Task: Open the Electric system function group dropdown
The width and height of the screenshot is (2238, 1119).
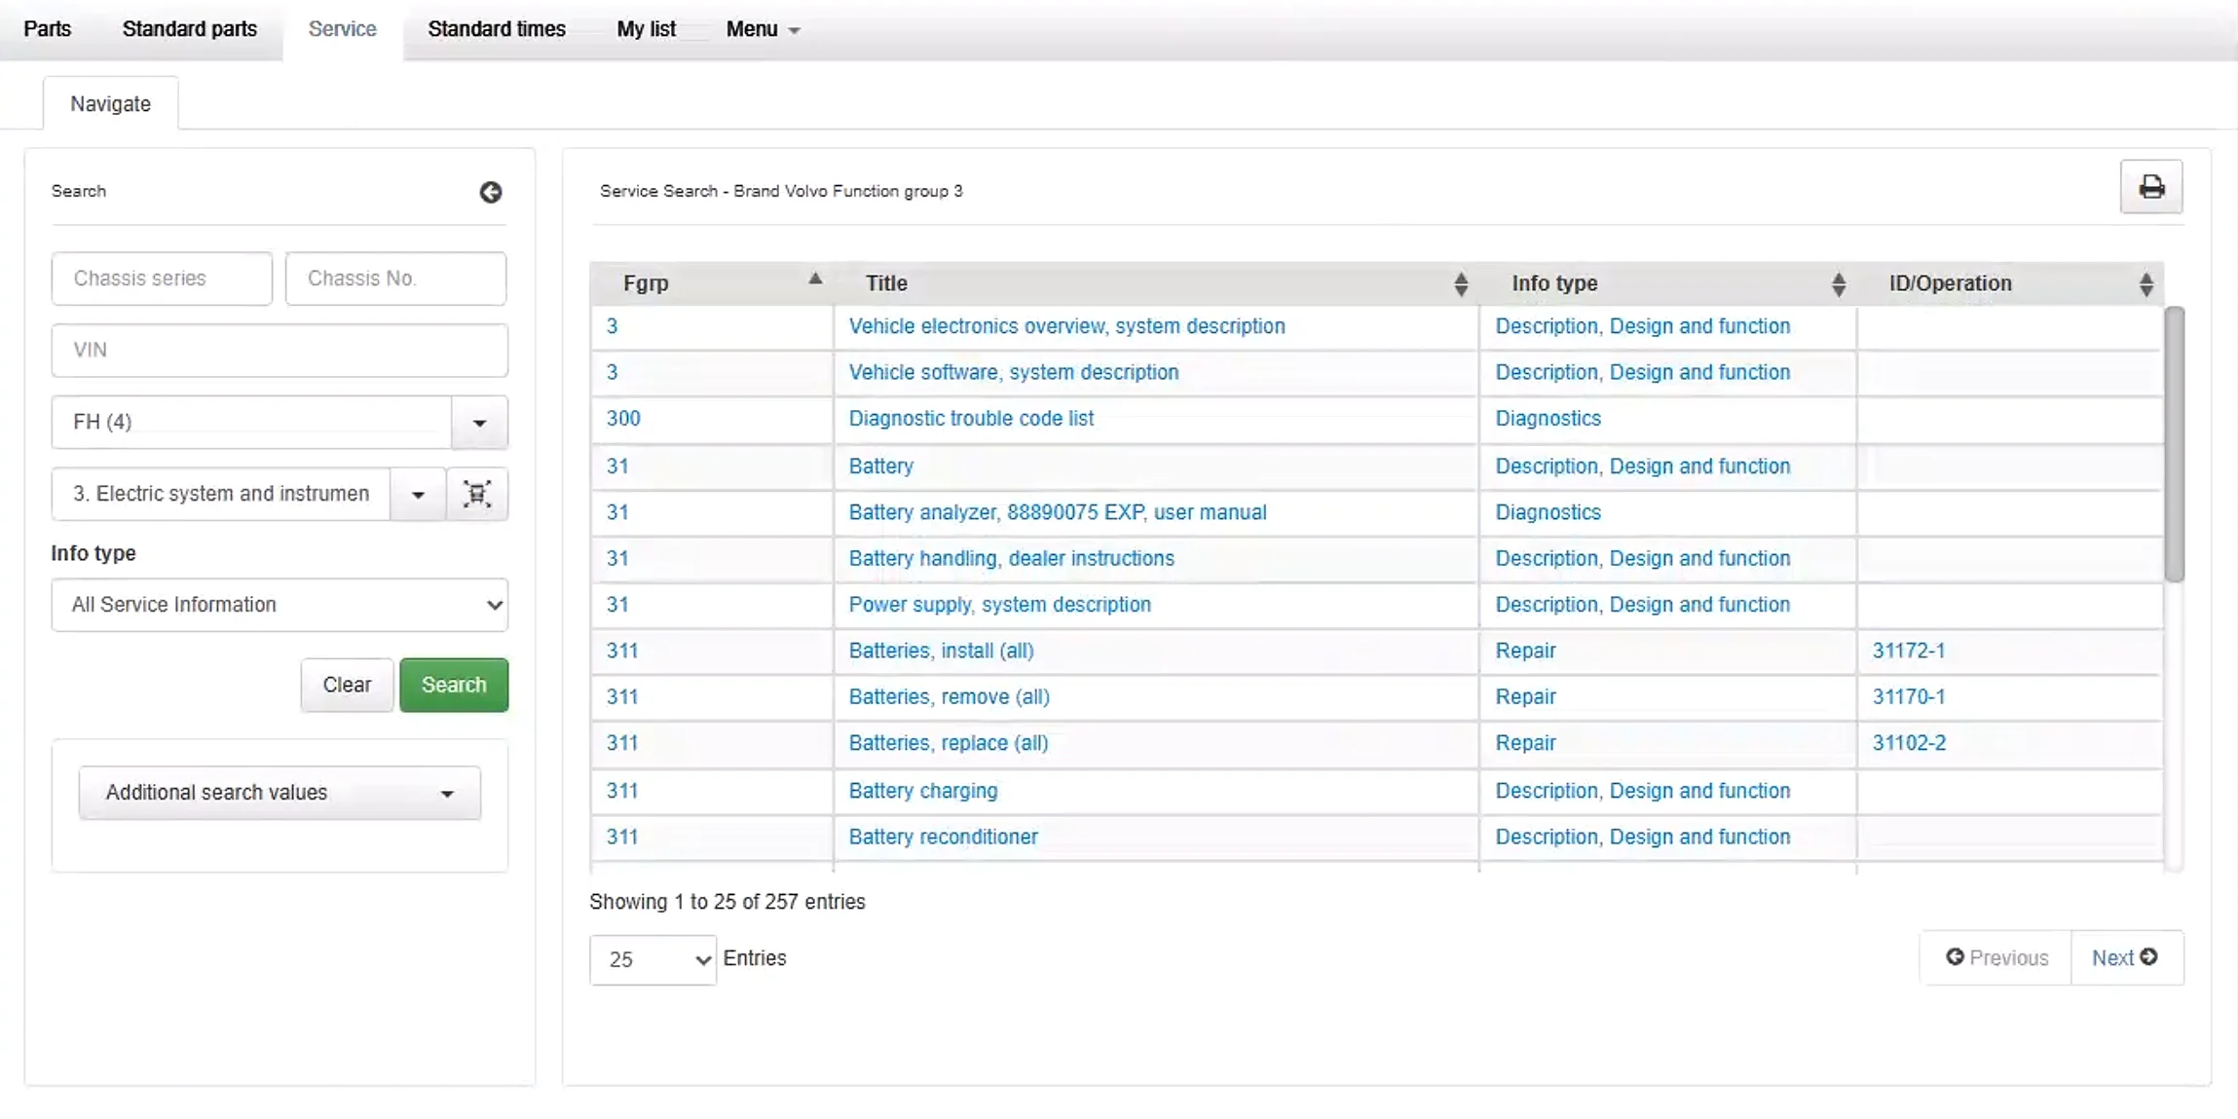Action: [x=418, y=494]
